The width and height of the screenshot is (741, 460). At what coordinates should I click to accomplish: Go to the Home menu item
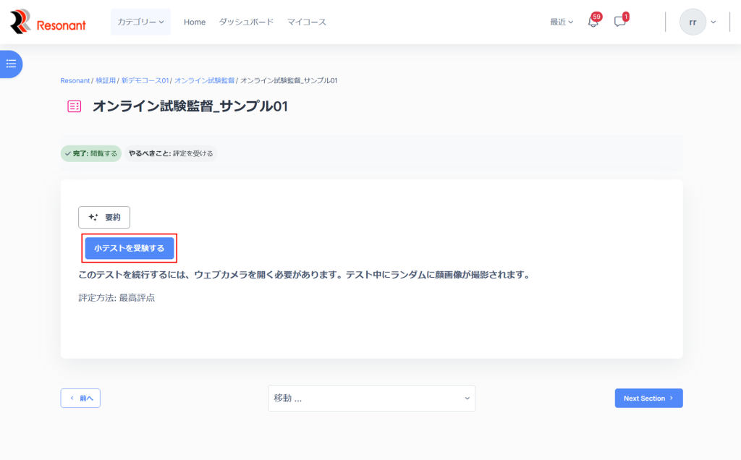pyautogui.click(x=195, y=22)
